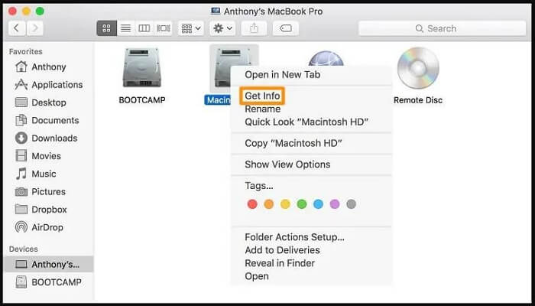The height and width of the screenshot is (306, 535).
Task: Select the Remote Disc icon
Action: point(418,67)
